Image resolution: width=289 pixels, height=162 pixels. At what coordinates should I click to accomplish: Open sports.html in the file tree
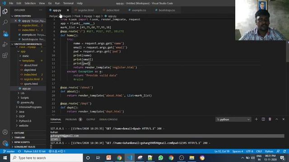pyautogui.click(x=31, y=84)
